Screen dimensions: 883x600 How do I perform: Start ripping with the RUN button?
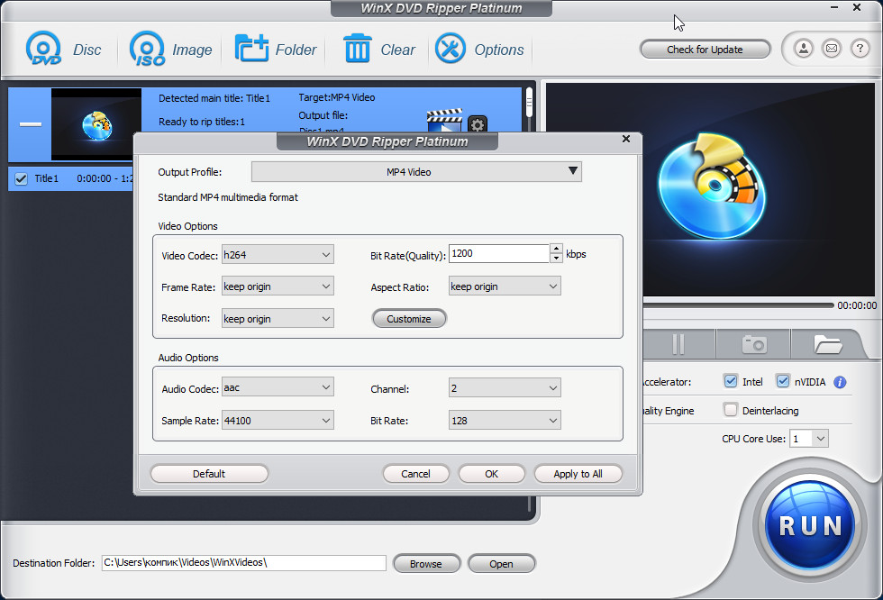pos(810,526)
